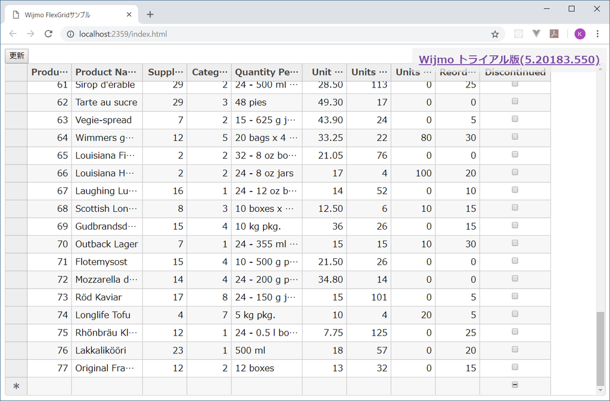
Task: Click the V-shaped extension icon
Action: pyautogui.click(x=537, y=34)
